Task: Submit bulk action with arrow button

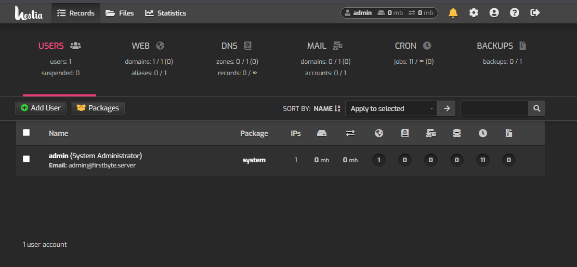Action: coord(446,108)
